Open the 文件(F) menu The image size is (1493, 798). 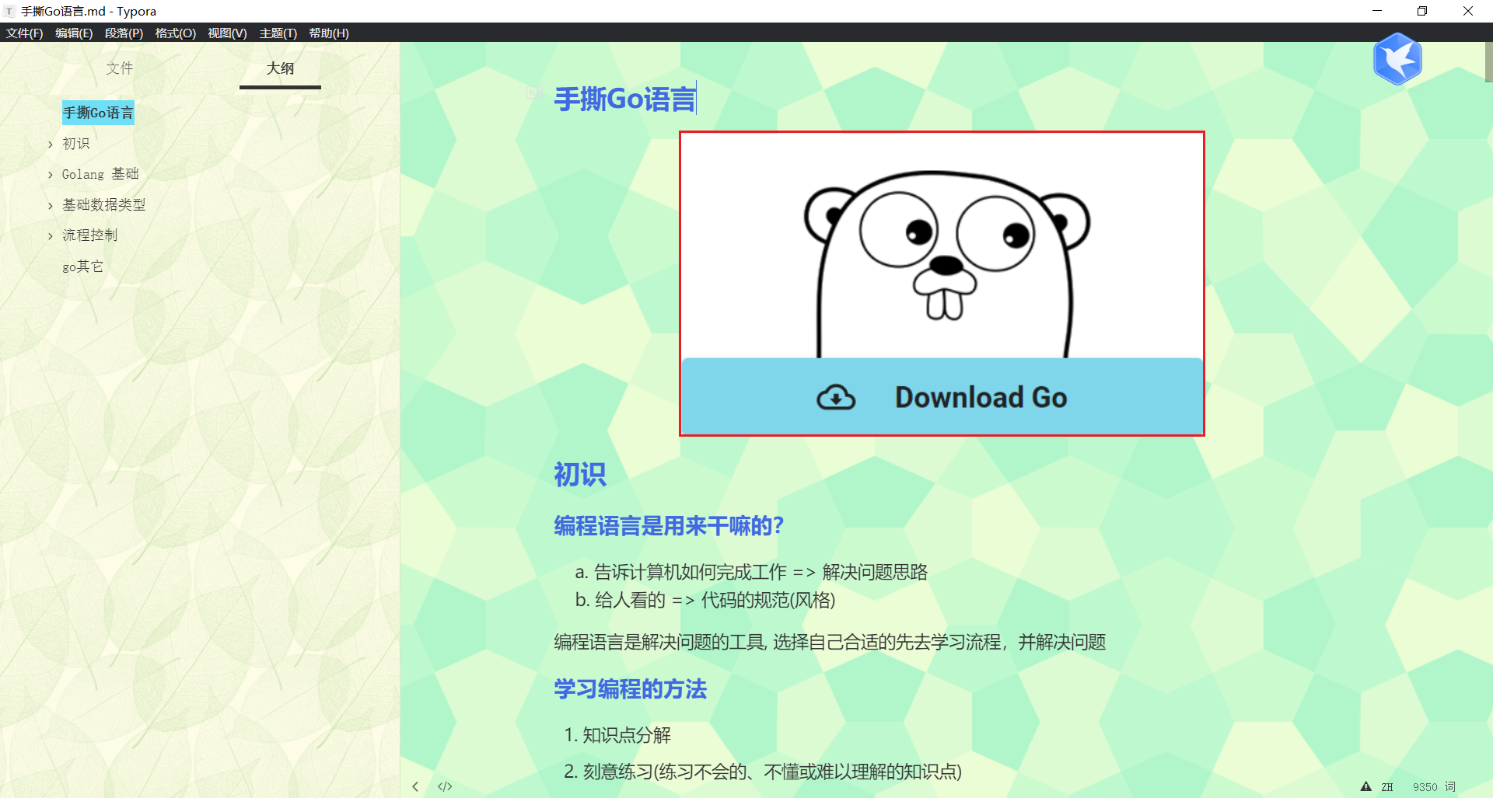[x=24, y=33]
